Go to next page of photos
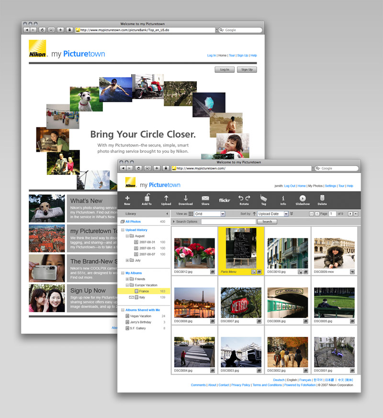Image resolution: width=383 pixels, height=418 pixels. 350,214
